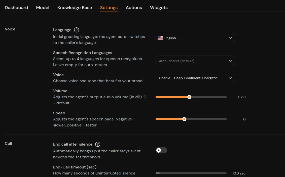Select the Settings tab
This screenshot has height=177, width=285.
tap(109, 8)
